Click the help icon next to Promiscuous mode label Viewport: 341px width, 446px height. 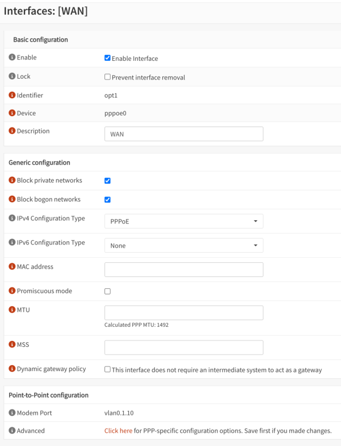point(12,291)
